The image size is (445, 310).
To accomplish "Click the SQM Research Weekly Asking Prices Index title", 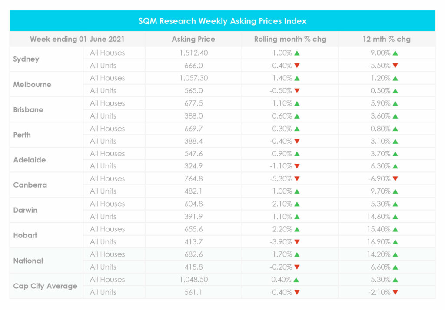I will click(222, 21).
